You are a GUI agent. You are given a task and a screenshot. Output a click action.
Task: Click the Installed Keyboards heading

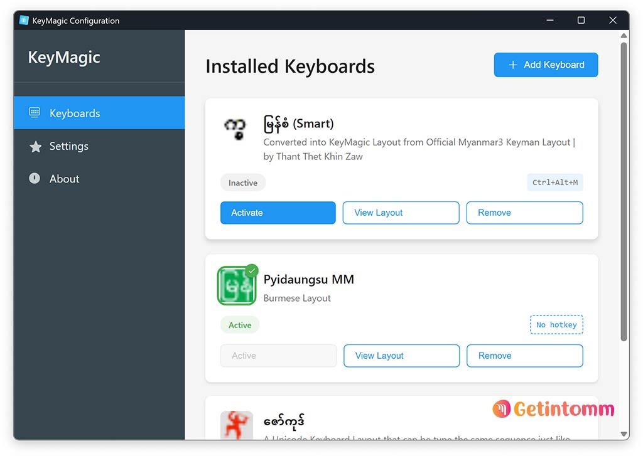pyautogui.click(x=290, y=66)
